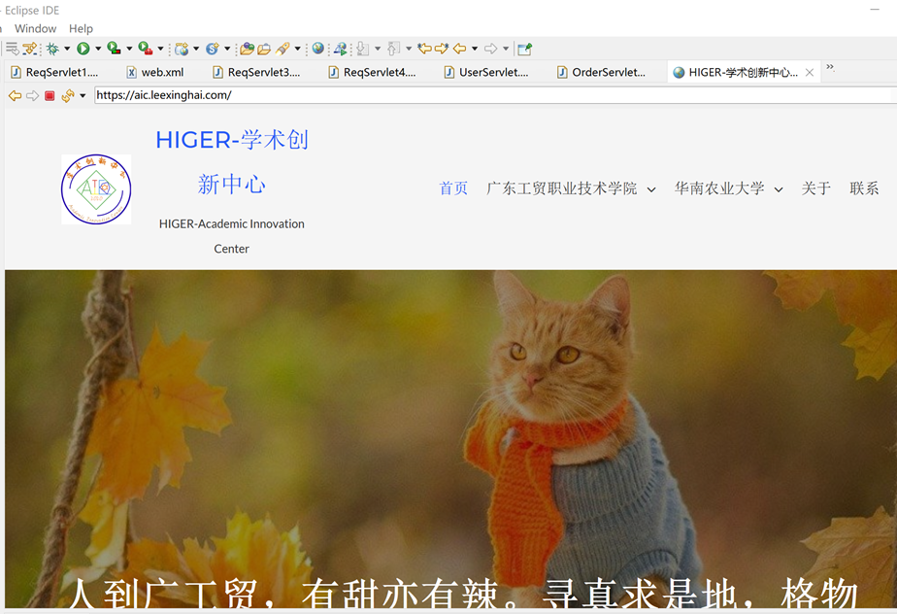Switch to the UserServlet editor tab
The height and width of the screenshot is (614, 897).
(x=488, y=72)
